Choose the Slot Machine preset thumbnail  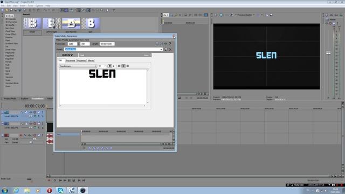point(71,24)
